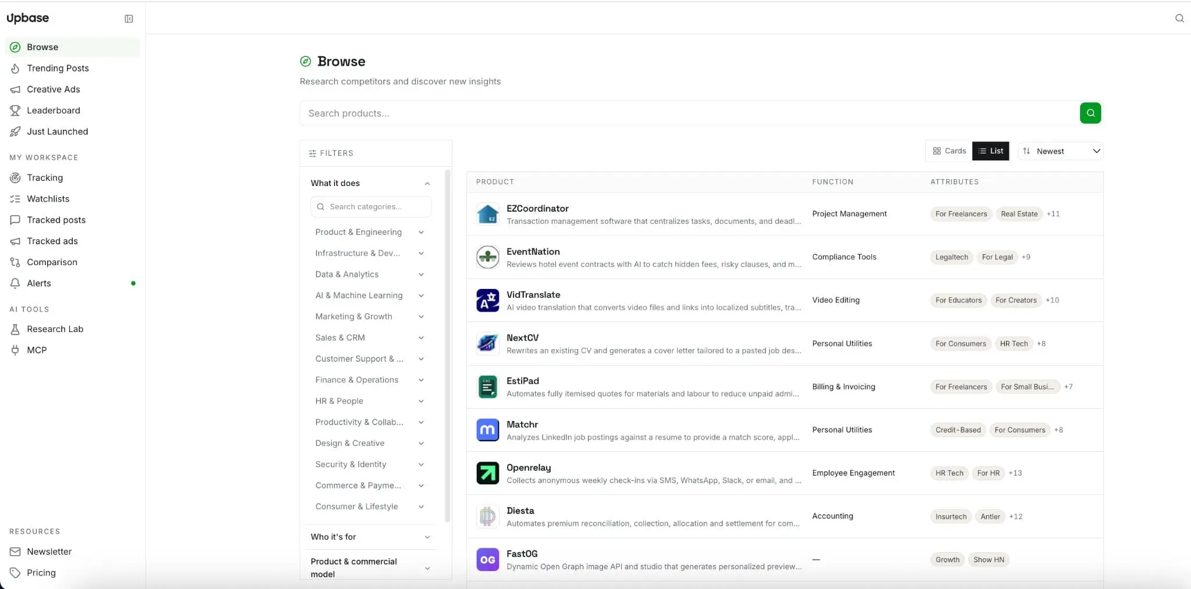Viewport: 1191px width, 589px height.
Task: Click the Legaltech tag on EventNation
Action: tap(951, 257)
